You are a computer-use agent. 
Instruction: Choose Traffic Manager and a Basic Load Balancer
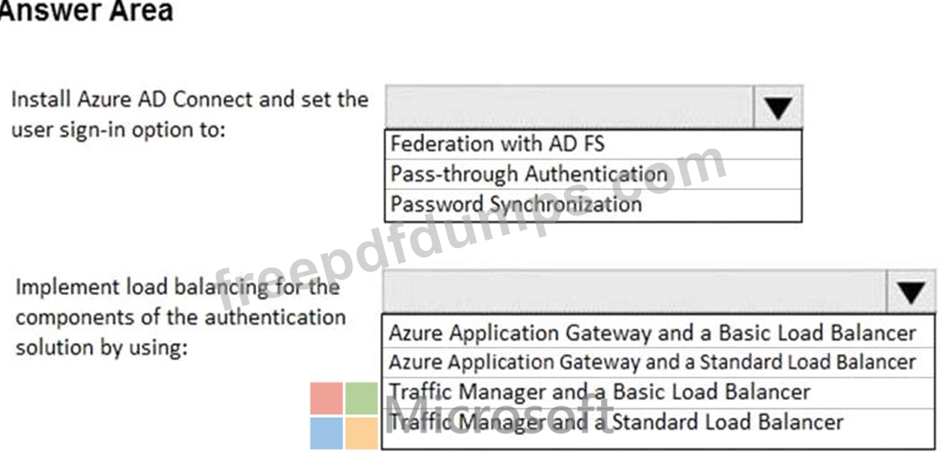click(x=658, y=393)
